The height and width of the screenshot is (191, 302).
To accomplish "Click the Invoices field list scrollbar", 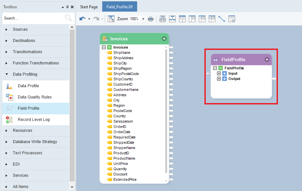I will 166,112.
